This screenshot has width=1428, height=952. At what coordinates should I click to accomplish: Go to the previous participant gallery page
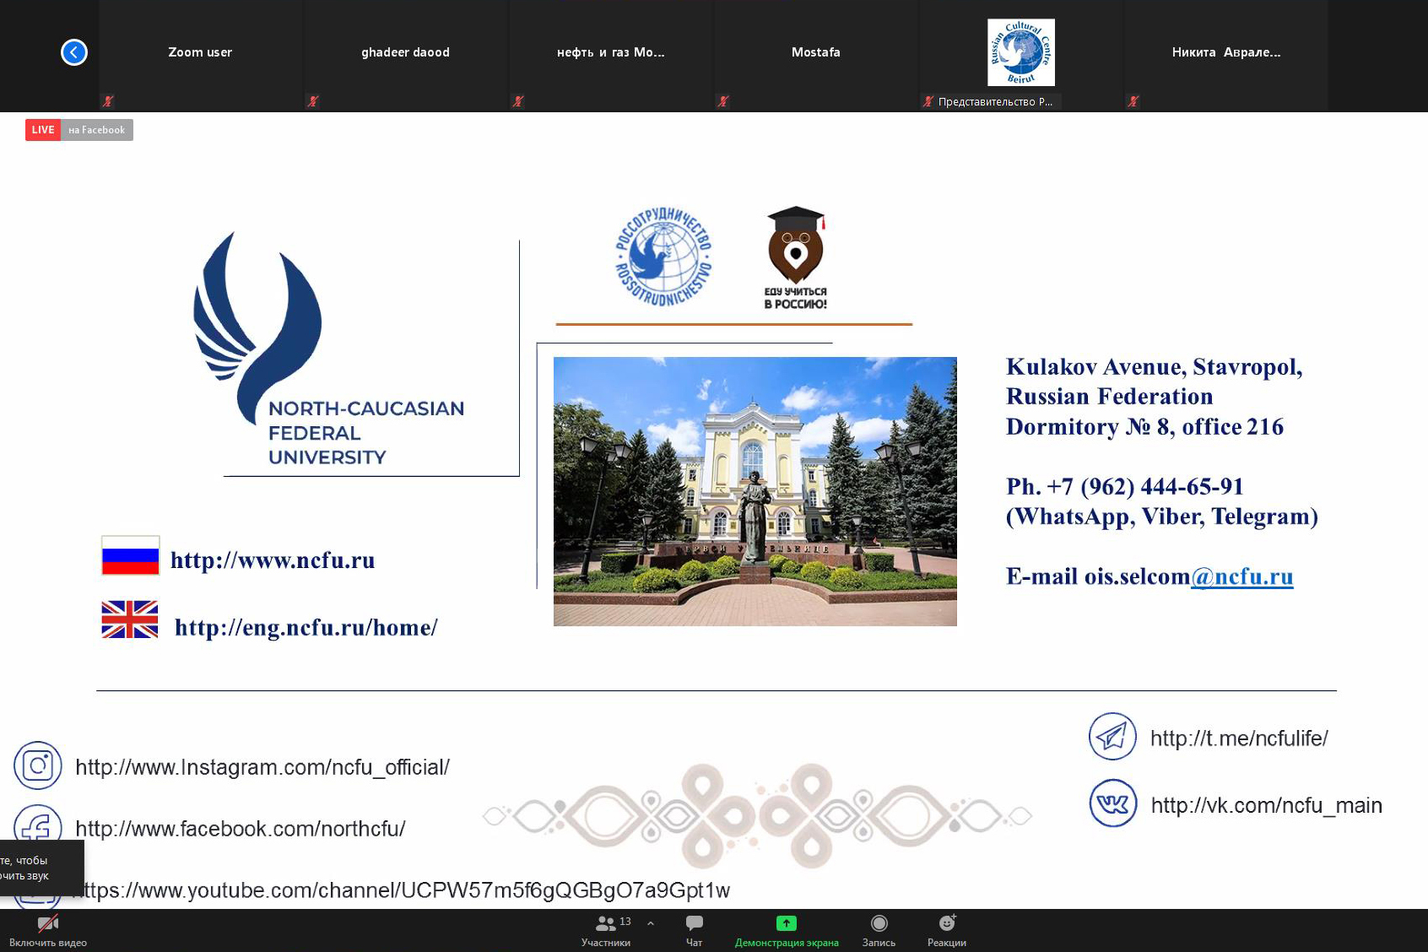pos(74,52)
